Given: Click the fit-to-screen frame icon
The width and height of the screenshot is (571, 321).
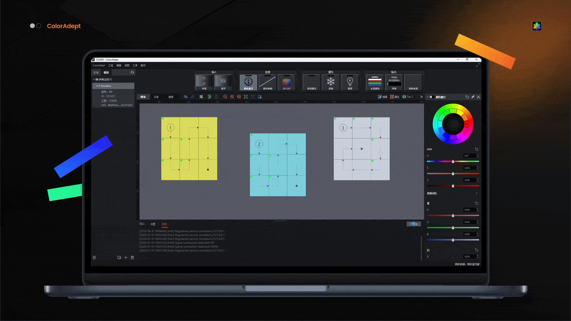Looking at the screenshot, I should coord(246,97).
